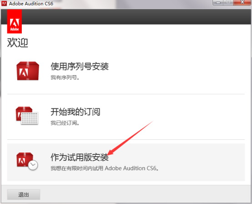The width and height of the screenshot is (252, 204).
Task: Click the Adobe icon in the title bar
Action: pos(4,3)
